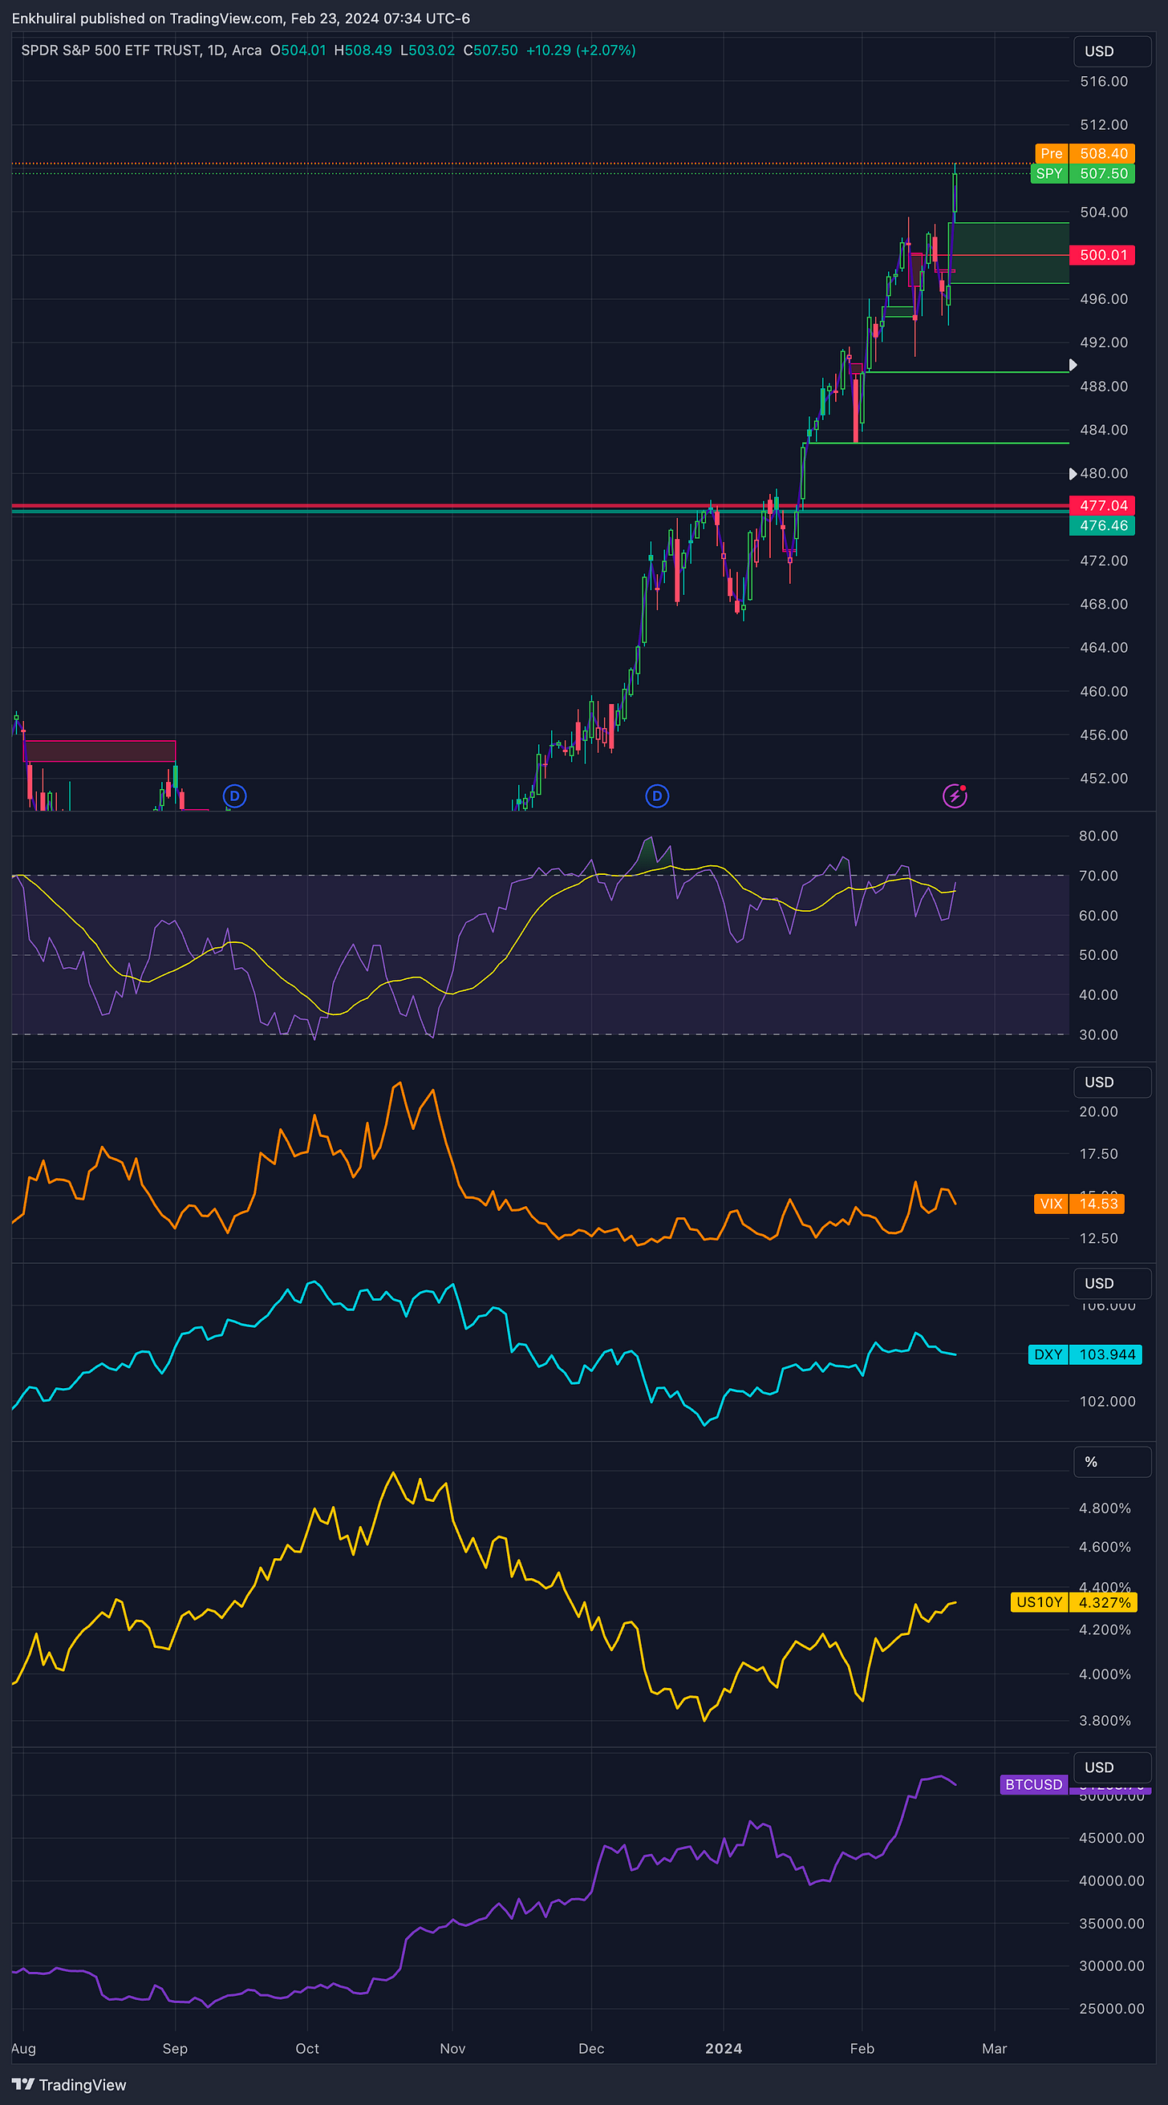Click the RSI 70.00 axis label
This screenshot has height=2105, width=1168.
pos(1097,876)
